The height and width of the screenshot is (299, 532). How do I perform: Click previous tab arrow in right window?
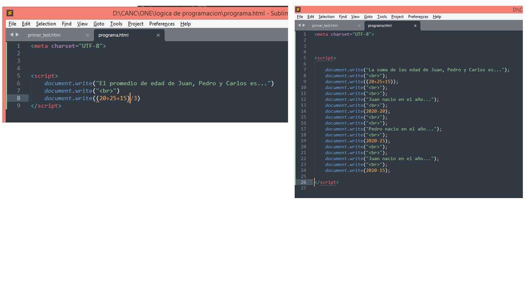point(299,25)
